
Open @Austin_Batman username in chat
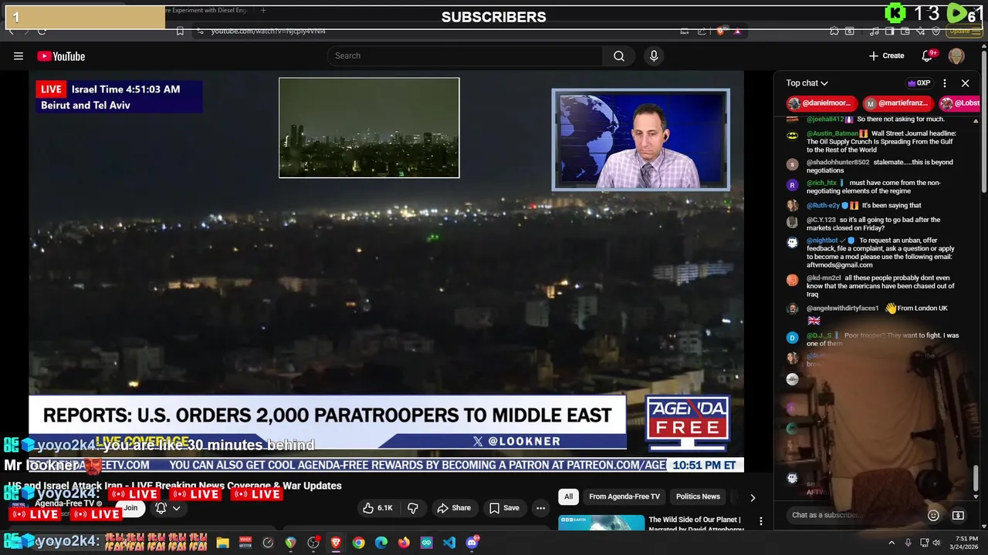coord(833,133)
